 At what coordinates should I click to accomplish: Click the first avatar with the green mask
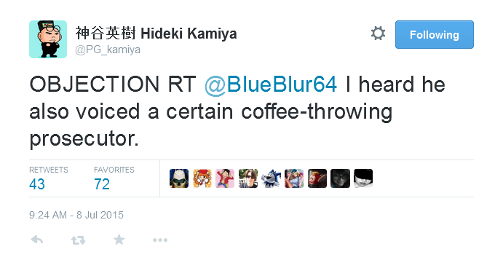(x=179, y=178)
